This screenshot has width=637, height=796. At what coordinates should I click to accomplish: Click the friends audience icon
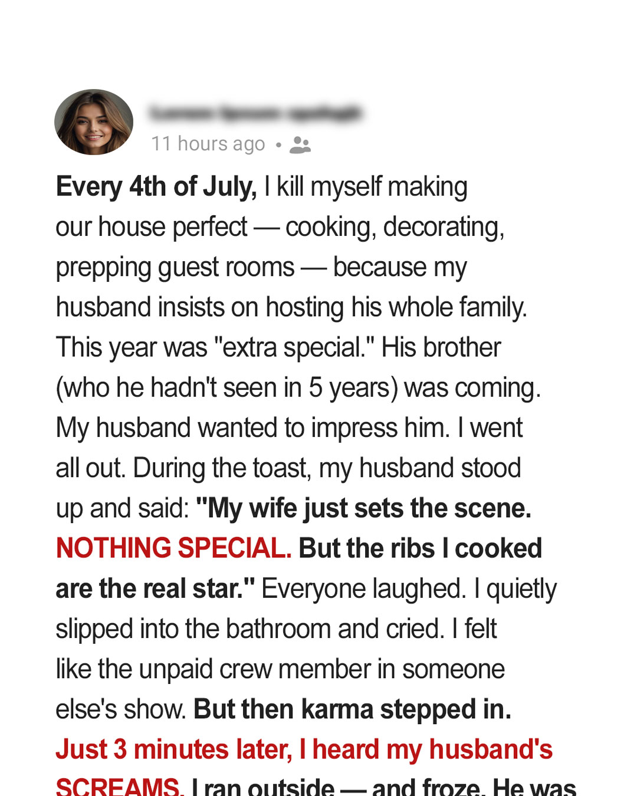[300, 144]
